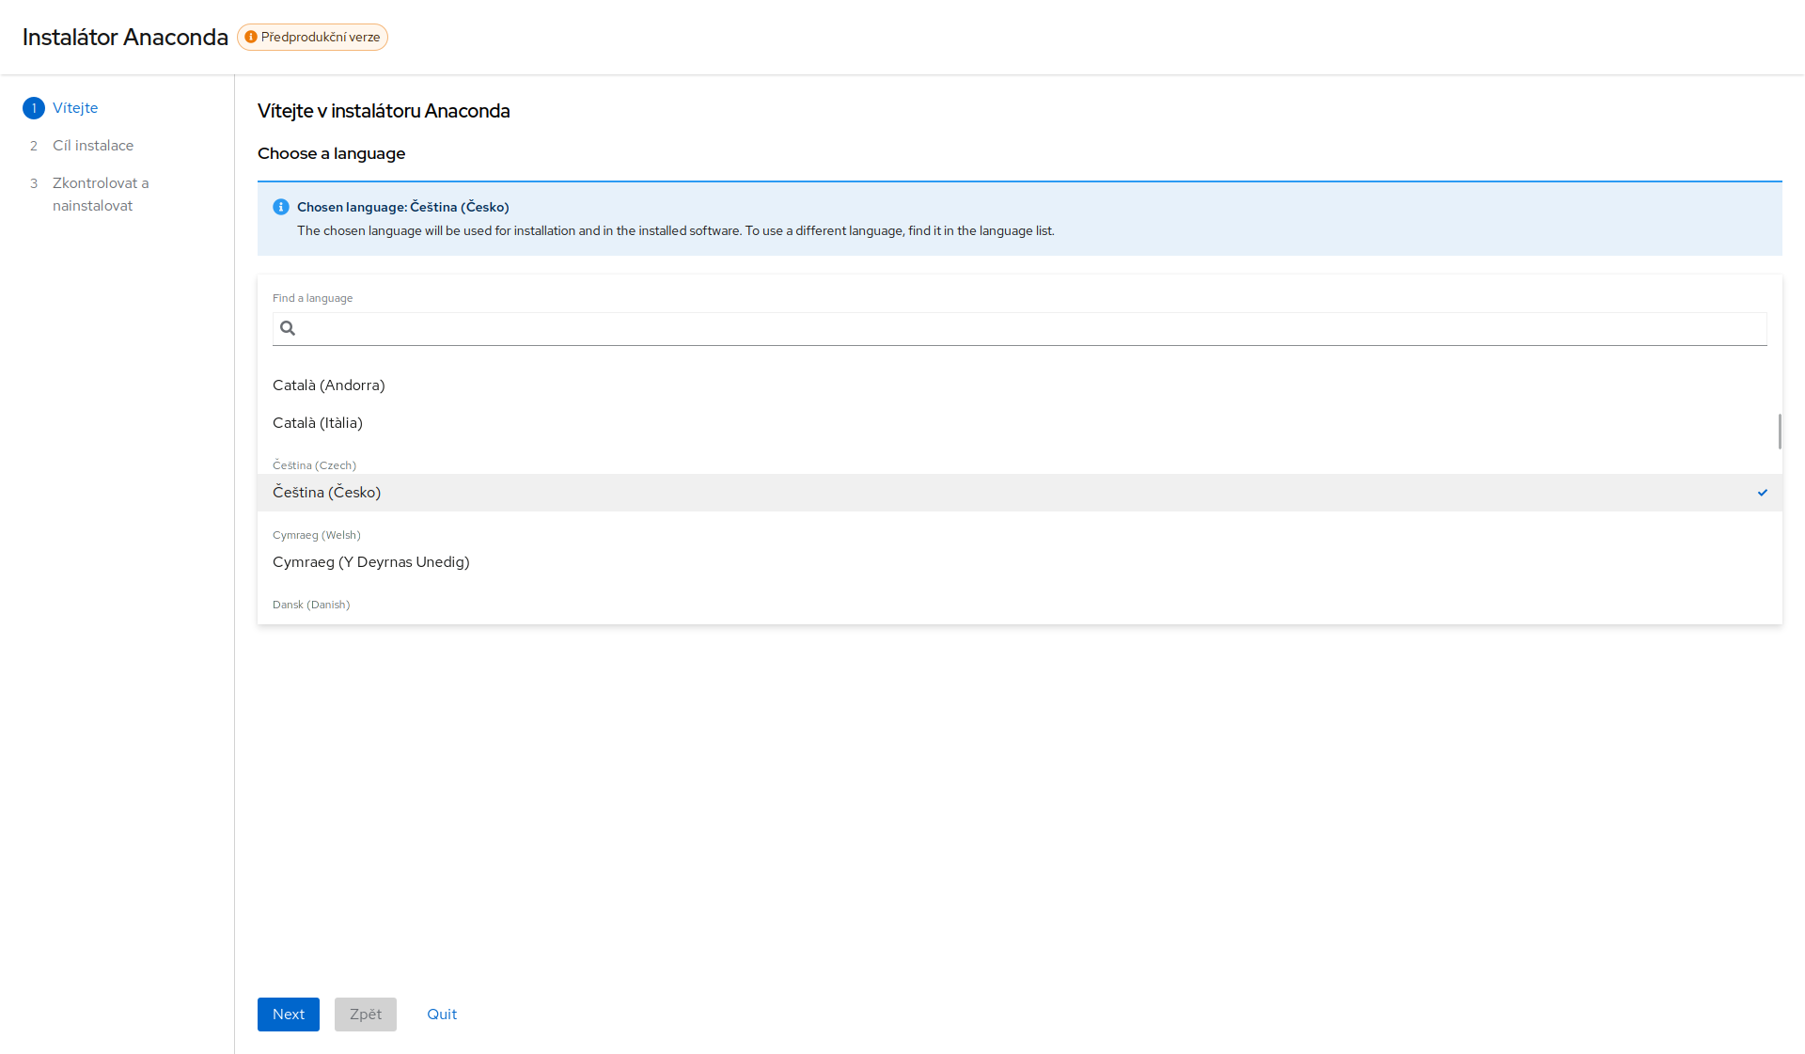The image size is (1805, 1054).
Task: Click the Quit link
Action: pos(442,1015)
